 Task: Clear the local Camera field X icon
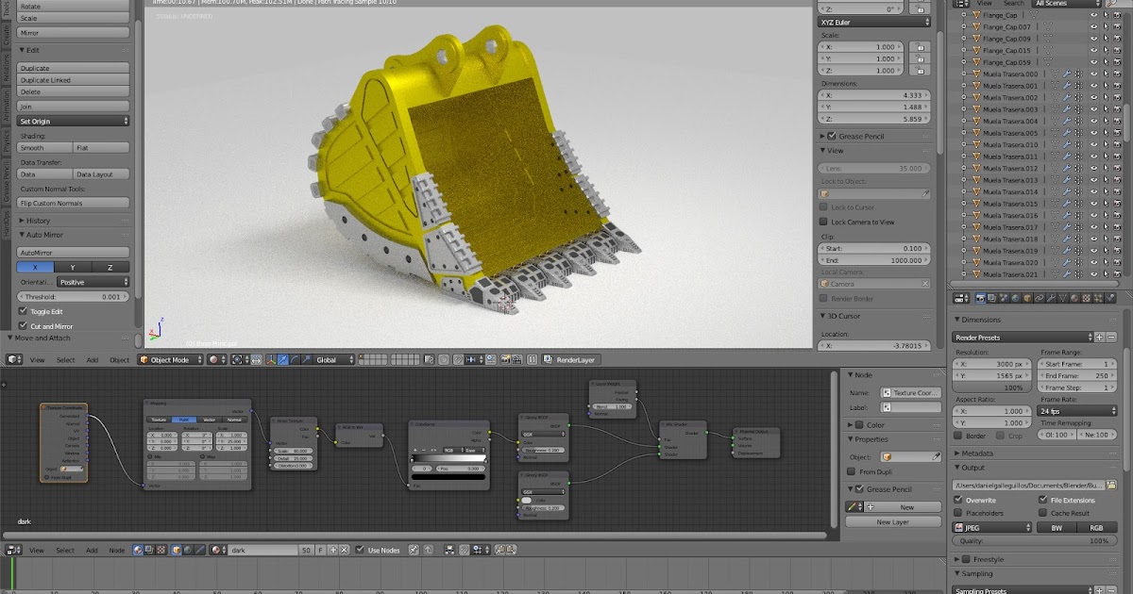[924, 283]
